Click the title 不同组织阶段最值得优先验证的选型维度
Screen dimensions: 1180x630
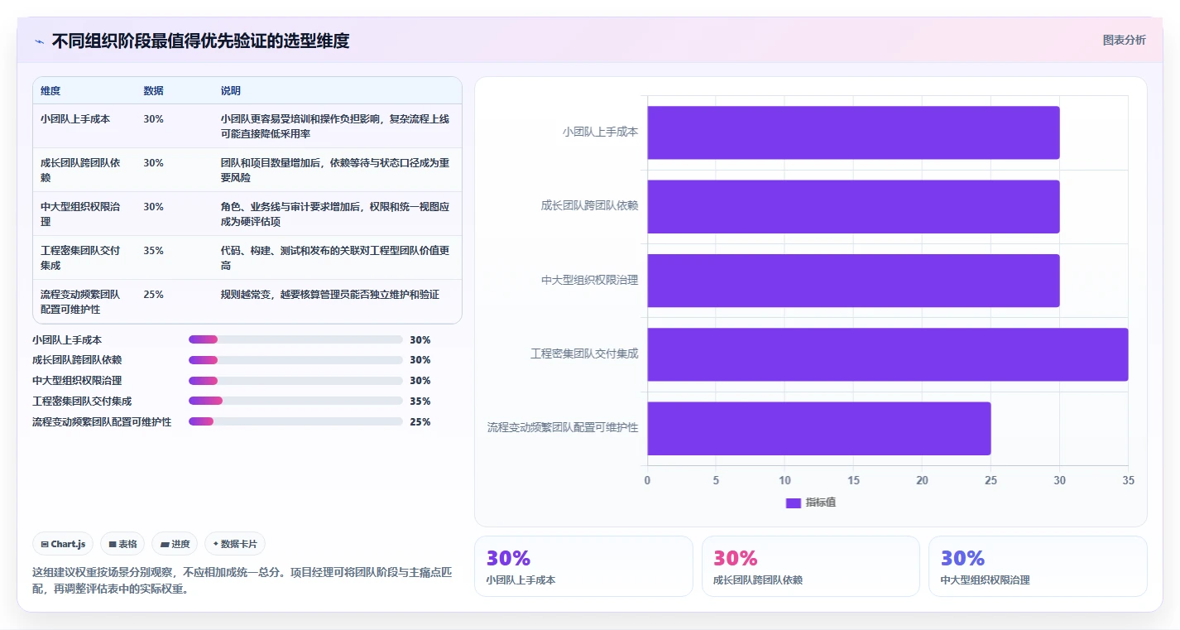coord(200,41)
